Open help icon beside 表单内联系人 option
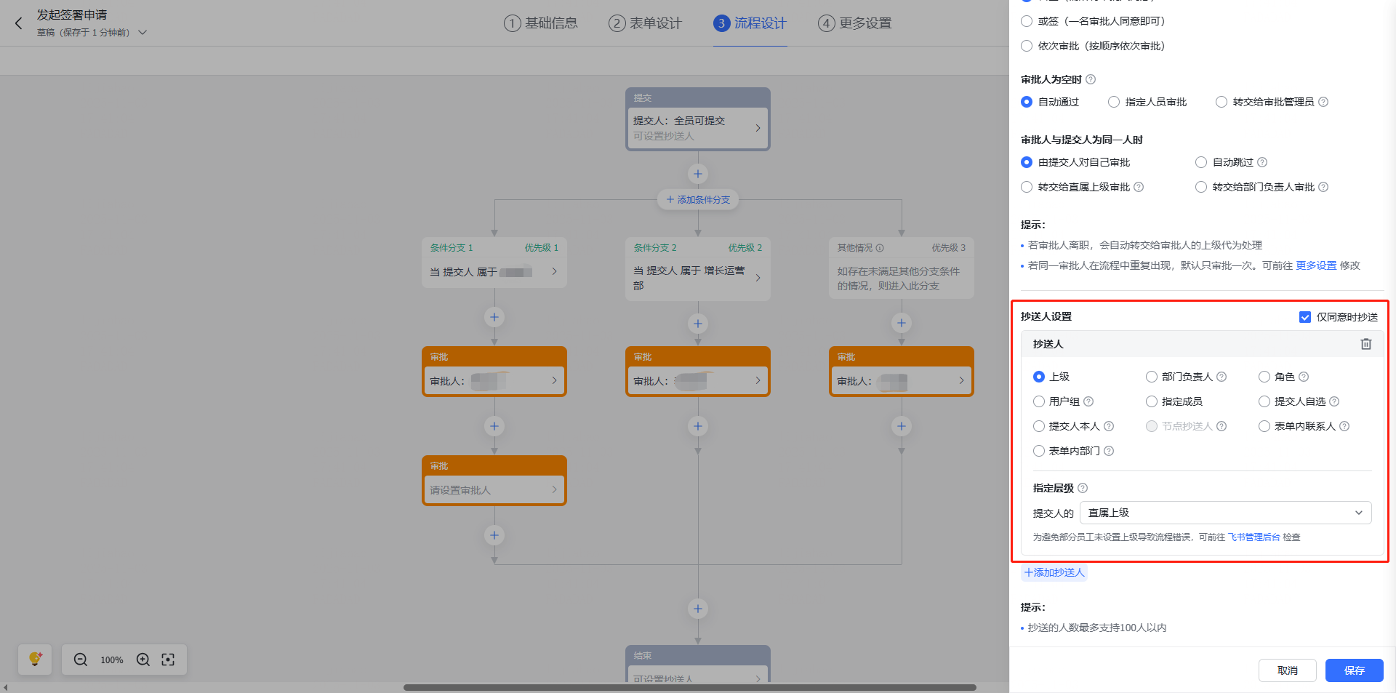 tap(1344, 426)
